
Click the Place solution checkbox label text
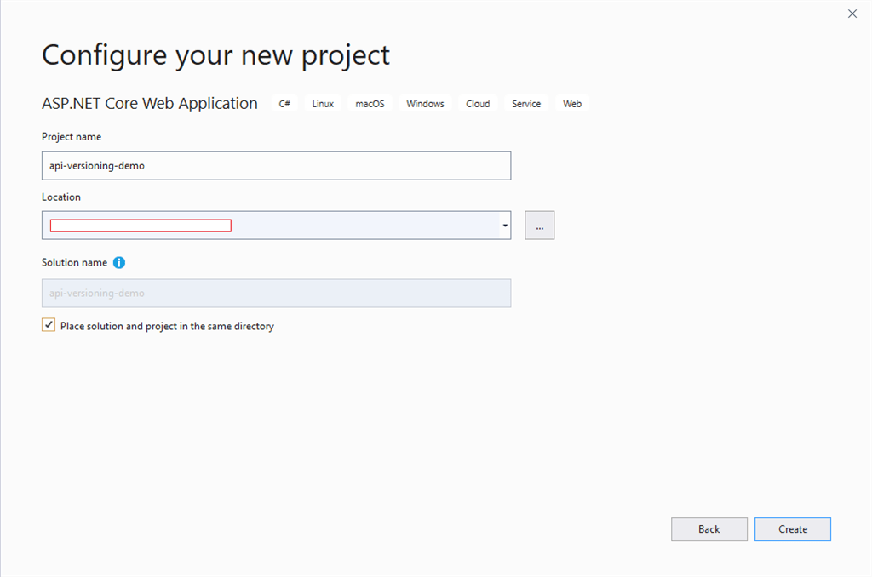click(167, 326)
